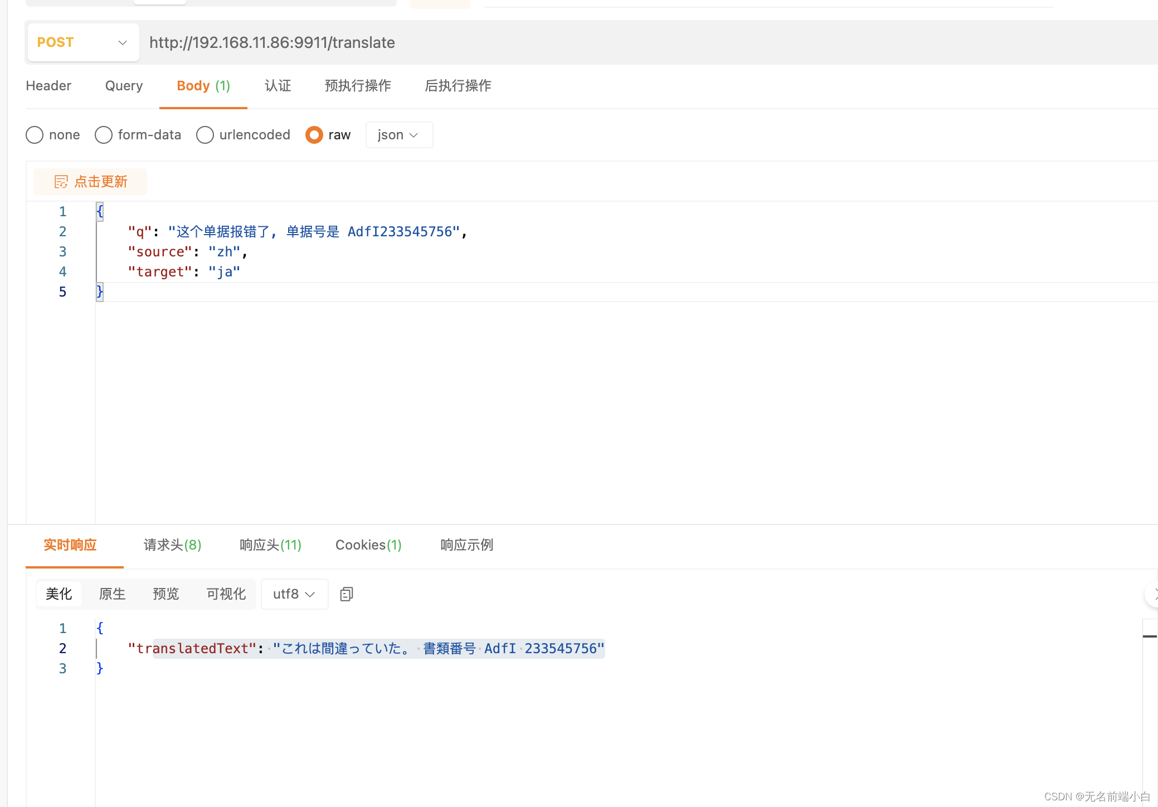The width and height of the screenshot is (1158, 807).
Task: Switch response view to 原生
Action: coord(112,594)
